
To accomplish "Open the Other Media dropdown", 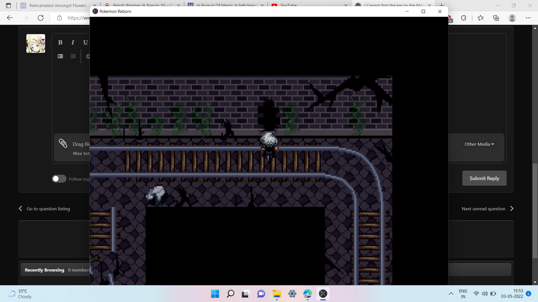I will [x=479, y=144].
